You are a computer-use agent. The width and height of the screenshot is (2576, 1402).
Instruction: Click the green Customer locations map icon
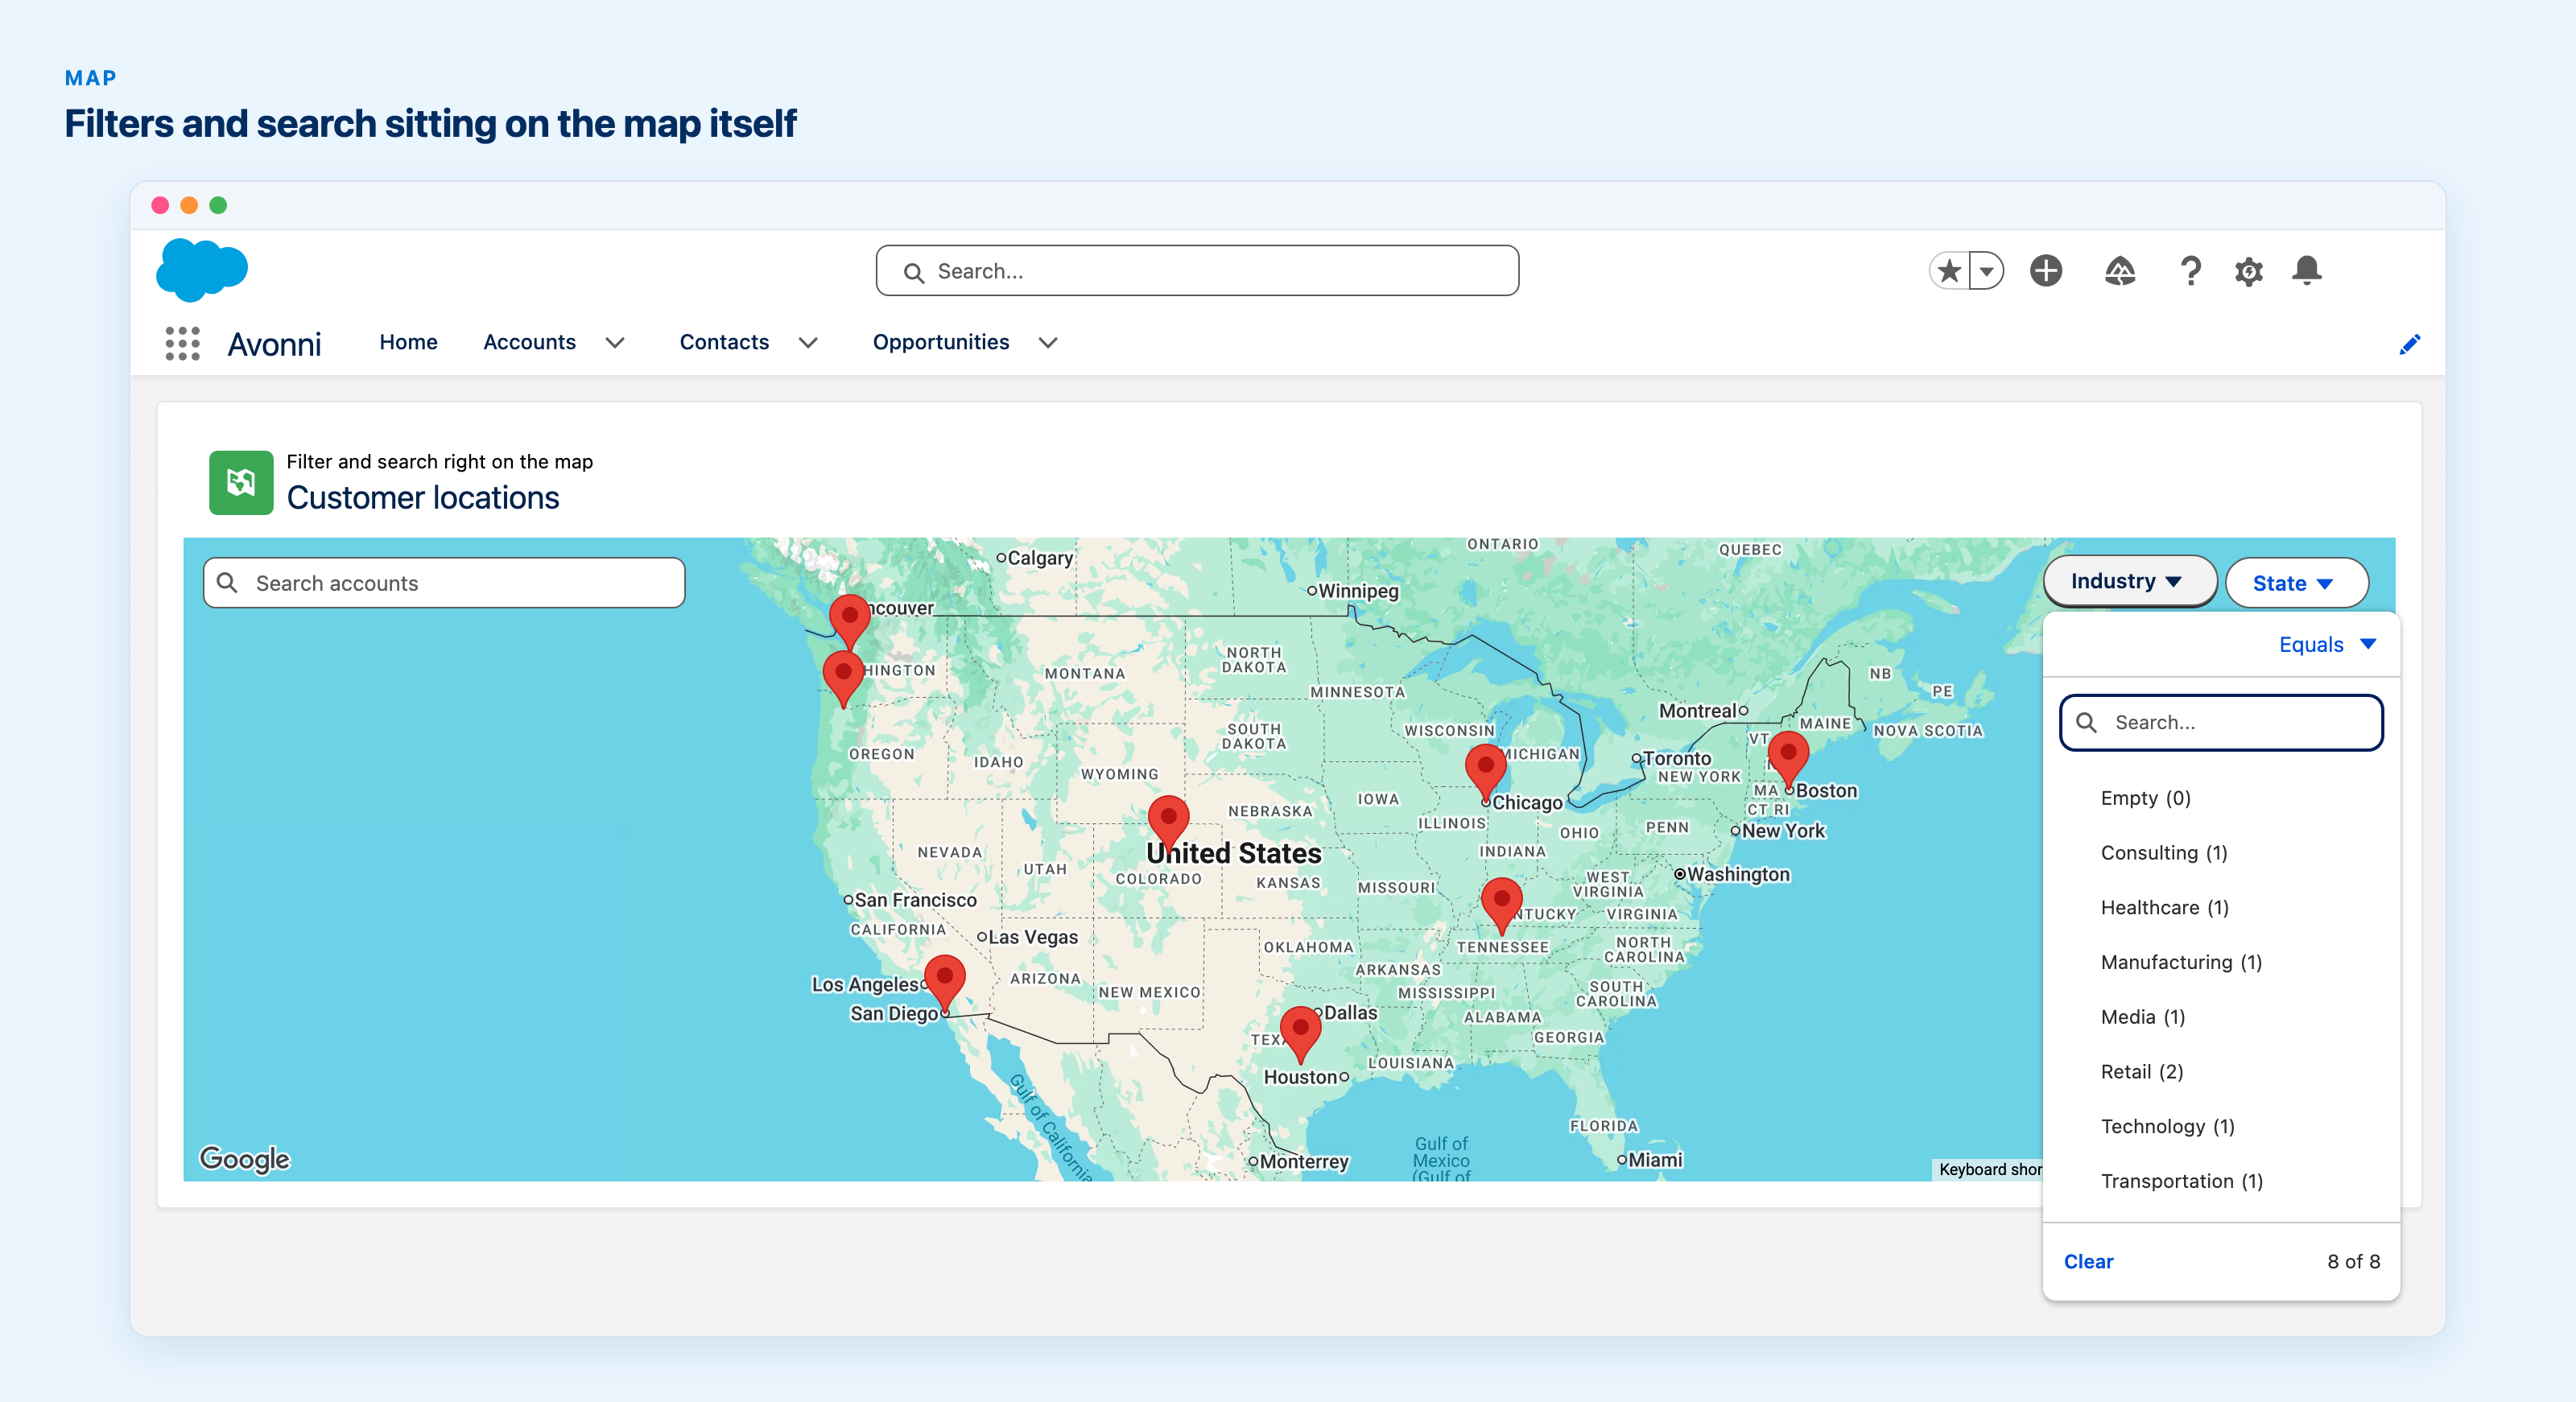point(241,483)
